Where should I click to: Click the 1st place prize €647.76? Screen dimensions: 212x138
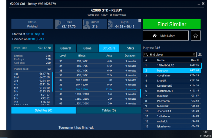pyautogui.click(x=45, y=74)
